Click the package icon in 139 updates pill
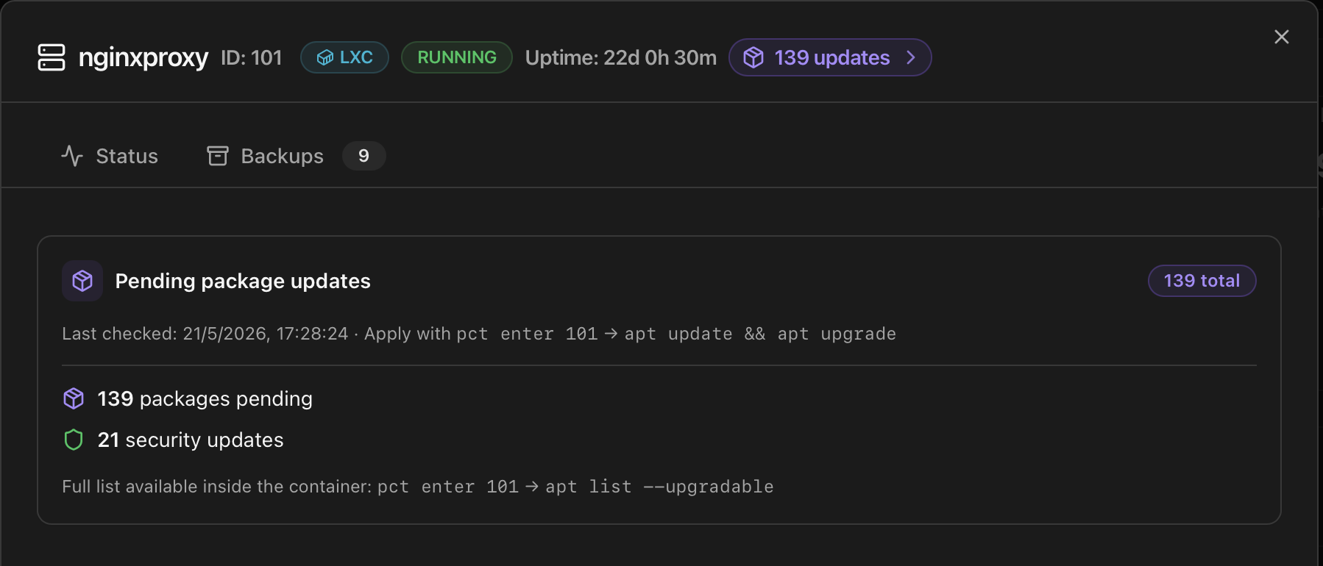 753,57
